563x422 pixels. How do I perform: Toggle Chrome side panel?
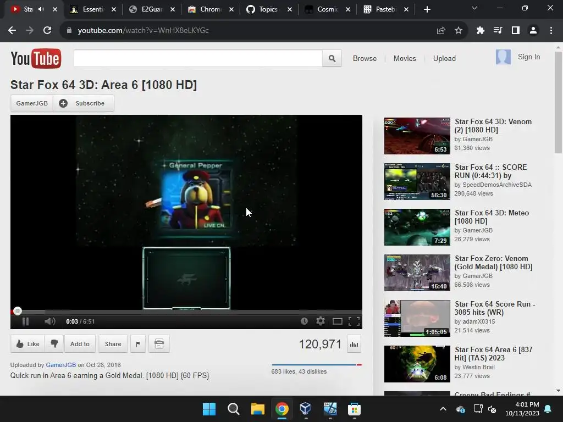pos(516,31)
